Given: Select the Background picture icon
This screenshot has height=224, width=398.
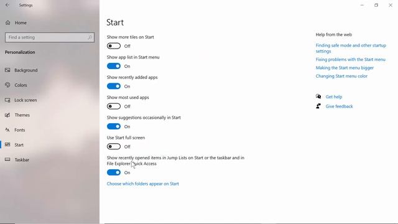Looking at the screenshot, I should pos(7,70).
